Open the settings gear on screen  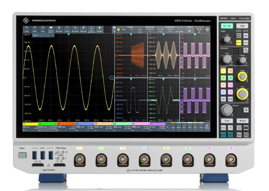114,27
